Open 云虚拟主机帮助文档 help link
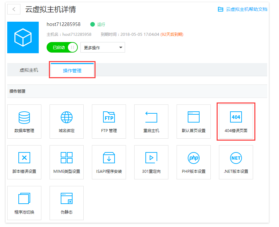The height and width of the screenshot is (227, 279). click(243, 9)
